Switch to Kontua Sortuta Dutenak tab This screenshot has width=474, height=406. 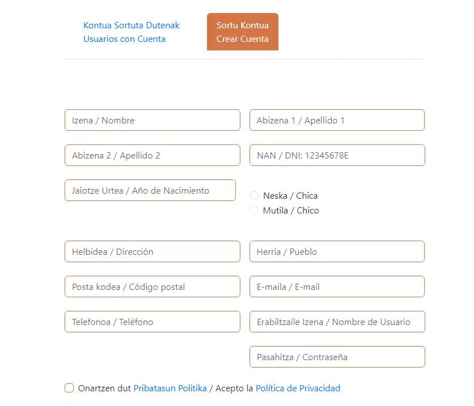point(131,32)
